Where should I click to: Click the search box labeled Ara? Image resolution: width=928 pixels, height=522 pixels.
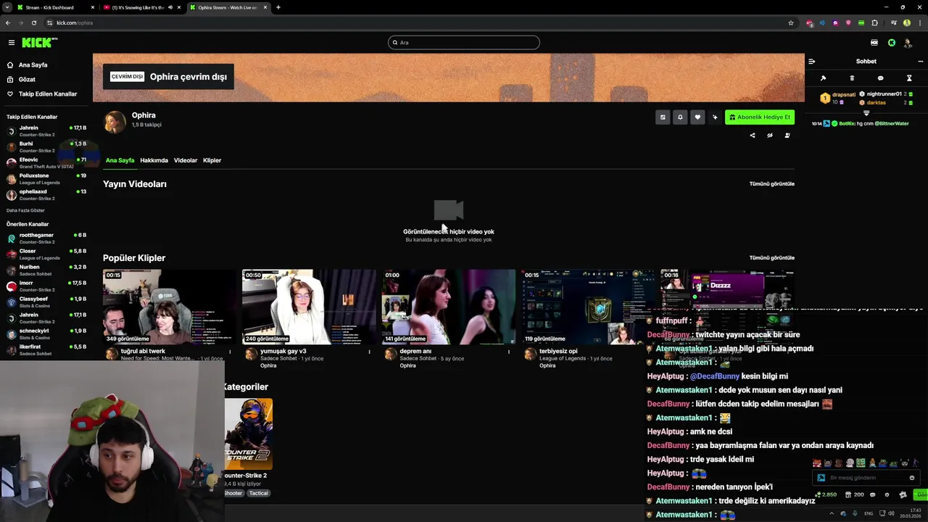coord(464,43)
